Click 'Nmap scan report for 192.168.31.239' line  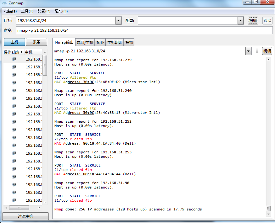[93, 60]
